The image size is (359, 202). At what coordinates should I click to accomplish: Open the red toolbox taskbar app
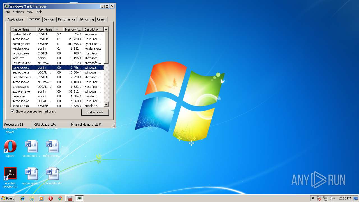70,198
